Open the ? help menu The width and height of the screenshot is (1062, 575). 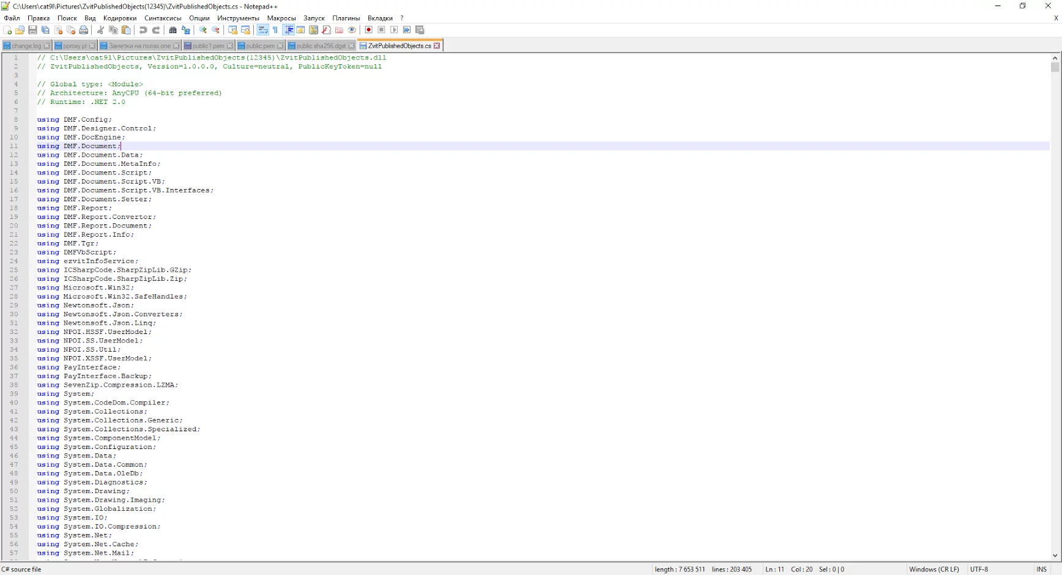[402, 18]
